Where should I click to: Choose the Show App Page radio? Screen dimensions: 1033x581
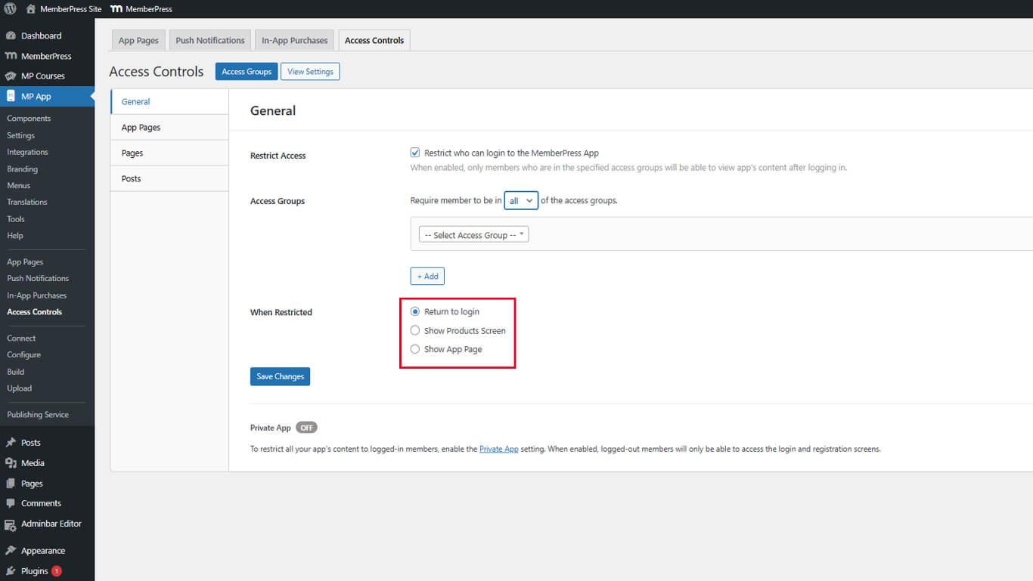(415, 349)
